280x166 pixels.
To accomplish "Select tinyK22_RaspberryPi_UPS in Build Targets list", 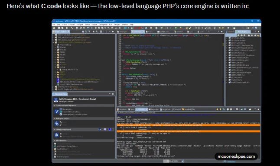I will coord(241,83).
